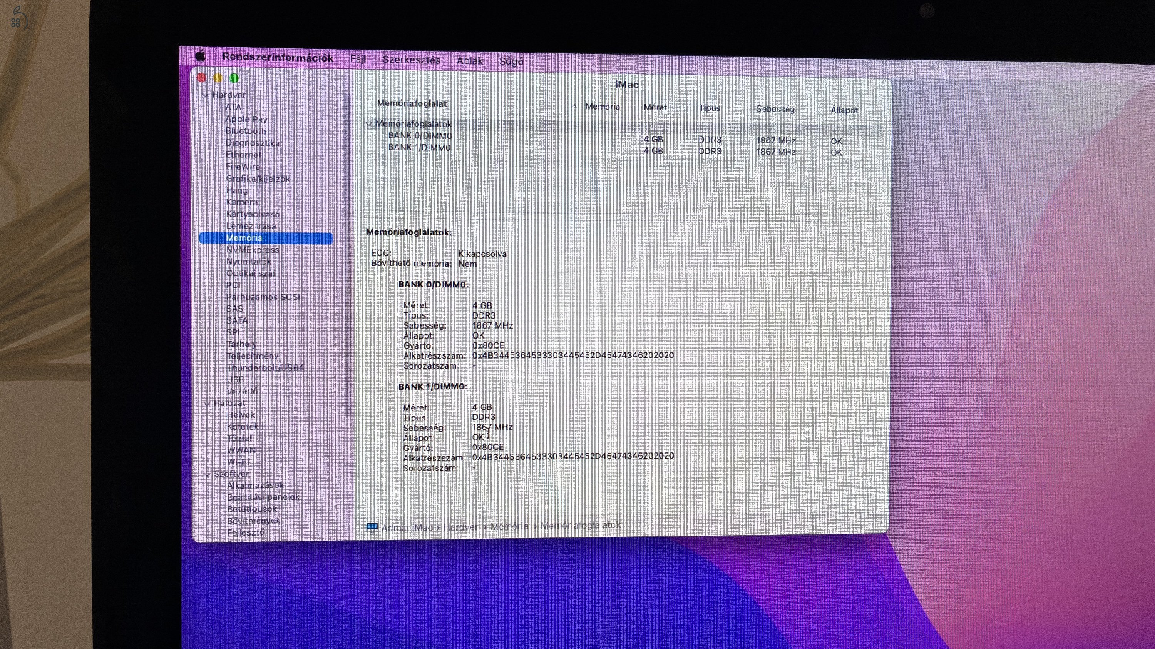
Task: Select USB in the sidebar
Action: coord(235,379)
